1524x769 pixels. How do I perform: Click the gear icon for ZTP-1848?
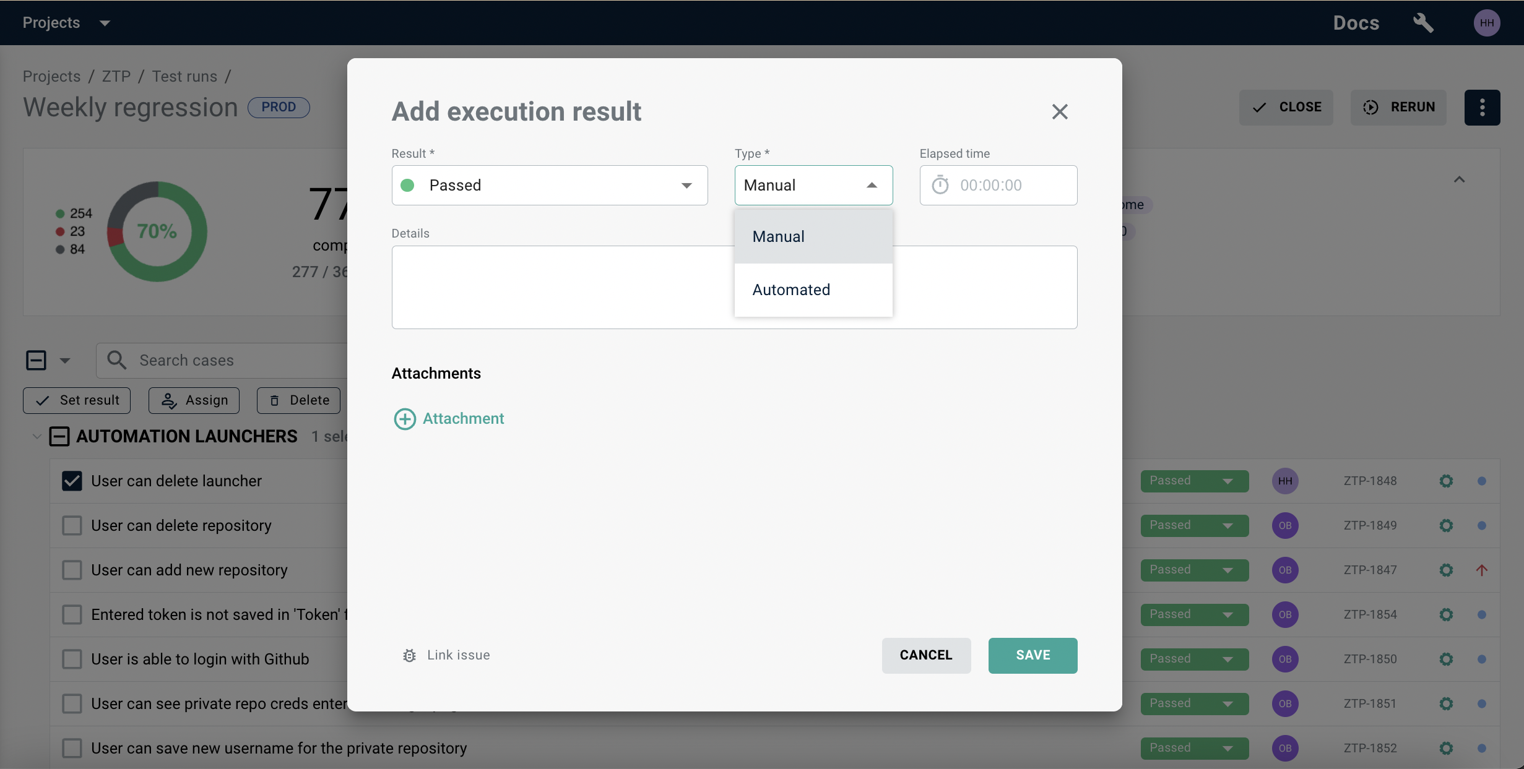pyautogui.click(x=1446, y=481)
